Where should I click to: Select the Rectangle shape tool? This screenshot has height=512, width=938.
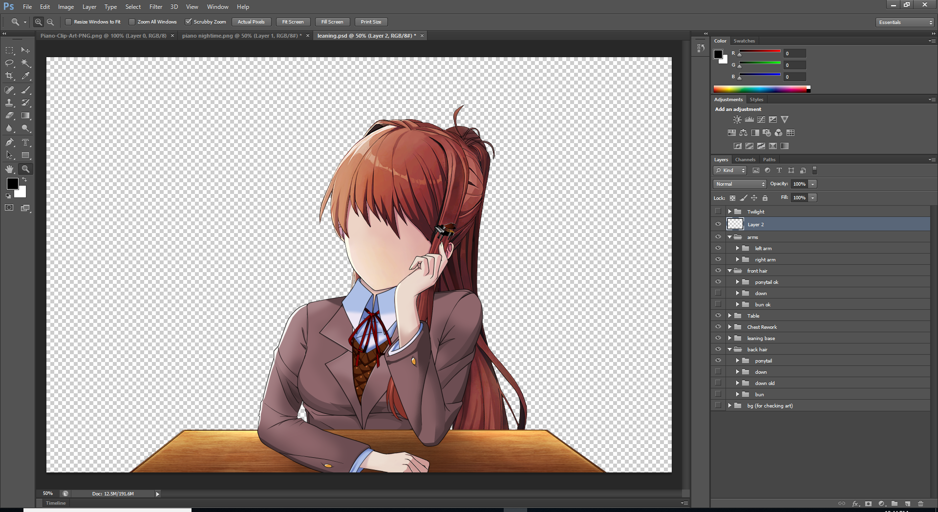pyautogui.click(x=25, y=155)
